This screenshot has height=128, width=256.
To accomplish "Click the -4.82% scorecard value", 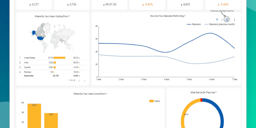I will tap(148, 4).
